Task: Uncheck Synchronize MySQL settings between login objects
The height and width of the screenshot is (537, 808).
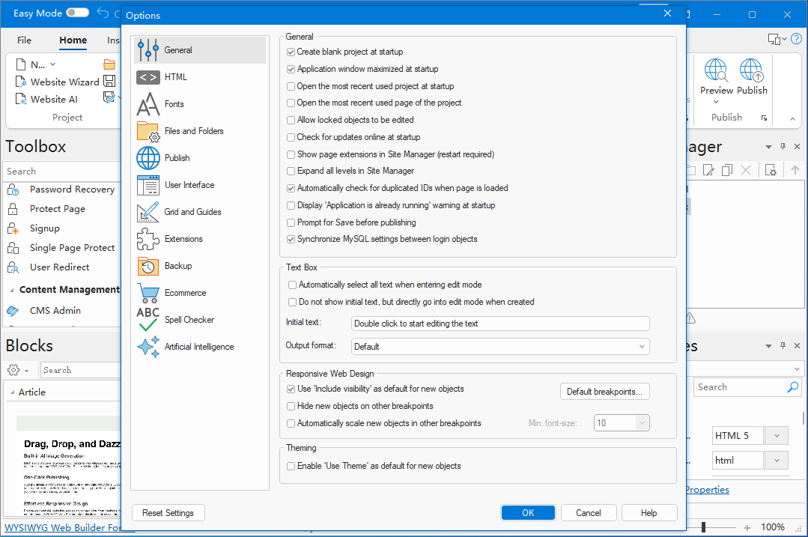Action: click(x=291, y=240)
